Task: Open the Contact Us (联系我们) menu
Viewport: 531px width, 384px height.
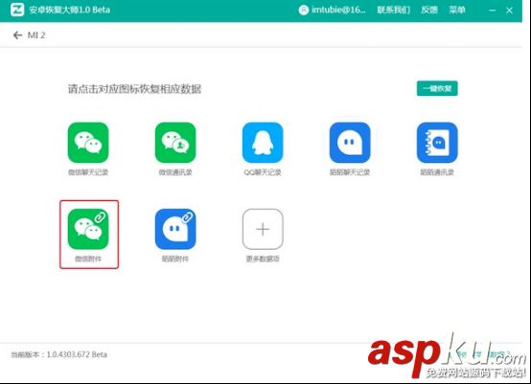Action: (x=394, y=11)
